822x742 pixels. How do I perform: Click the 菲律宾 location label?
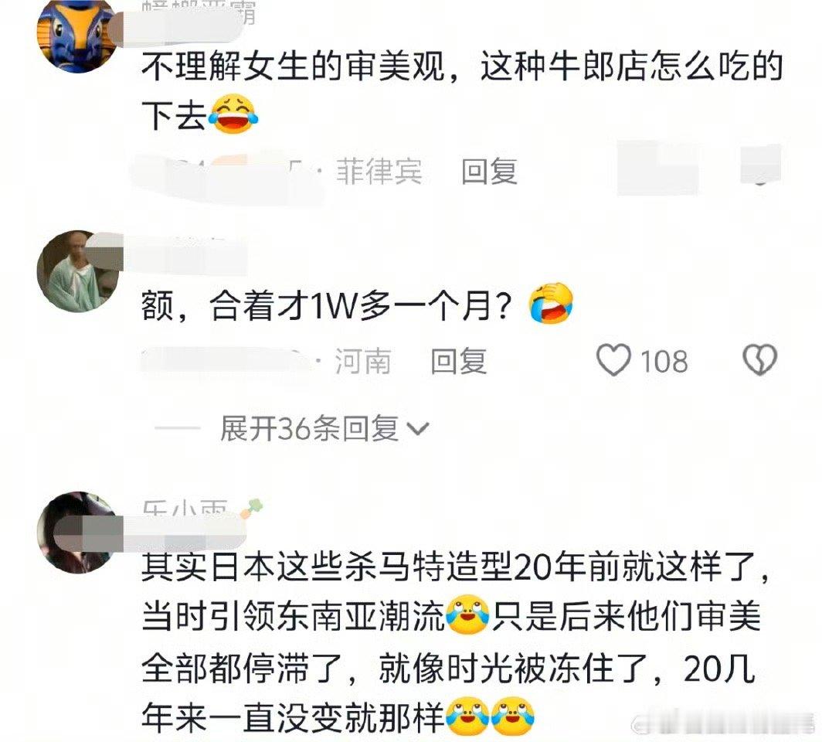[x=379, y=172]
